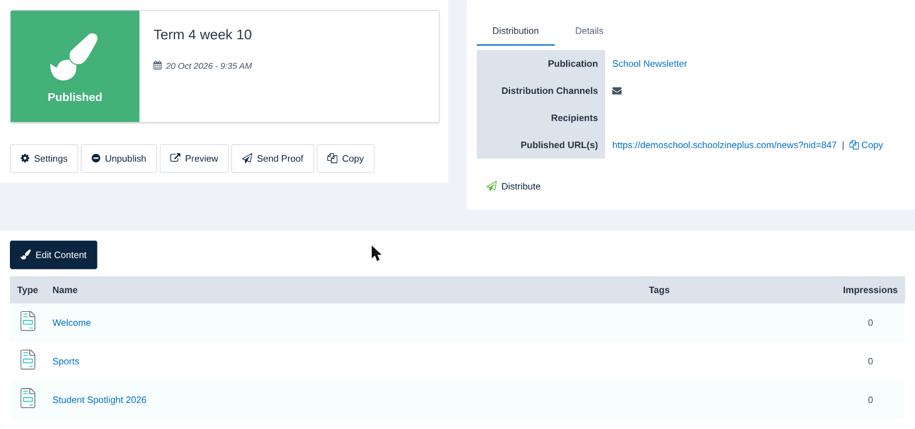915x429 pixels.
Task: Click the Unpublish button
Action: click(118, 159)
